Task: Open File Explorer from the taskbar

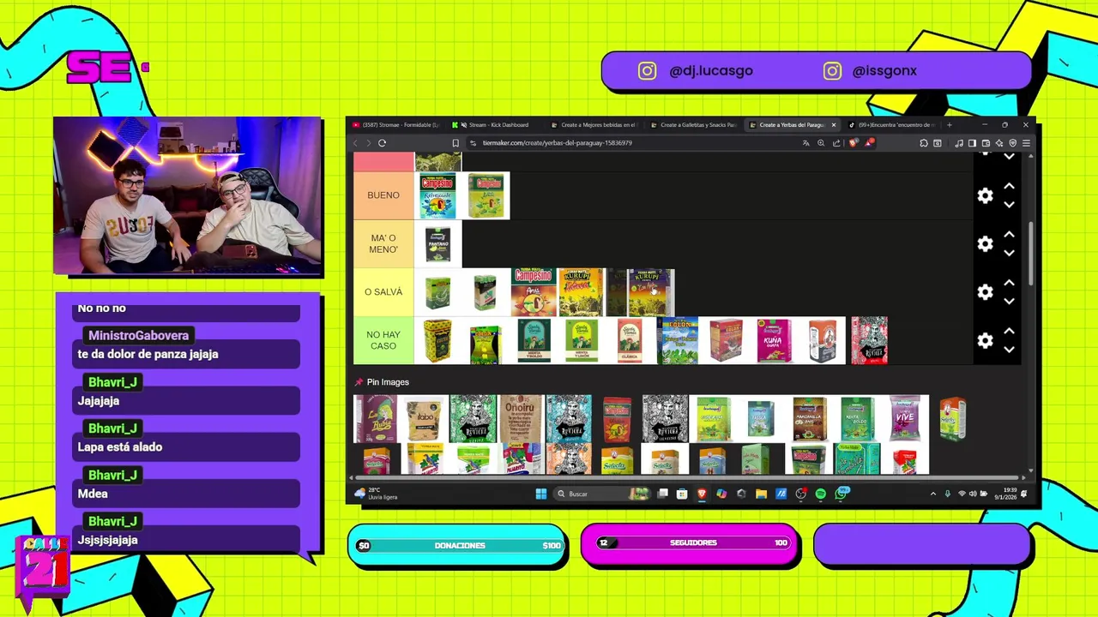Action: pyautogui.click(x=761, y=494)
